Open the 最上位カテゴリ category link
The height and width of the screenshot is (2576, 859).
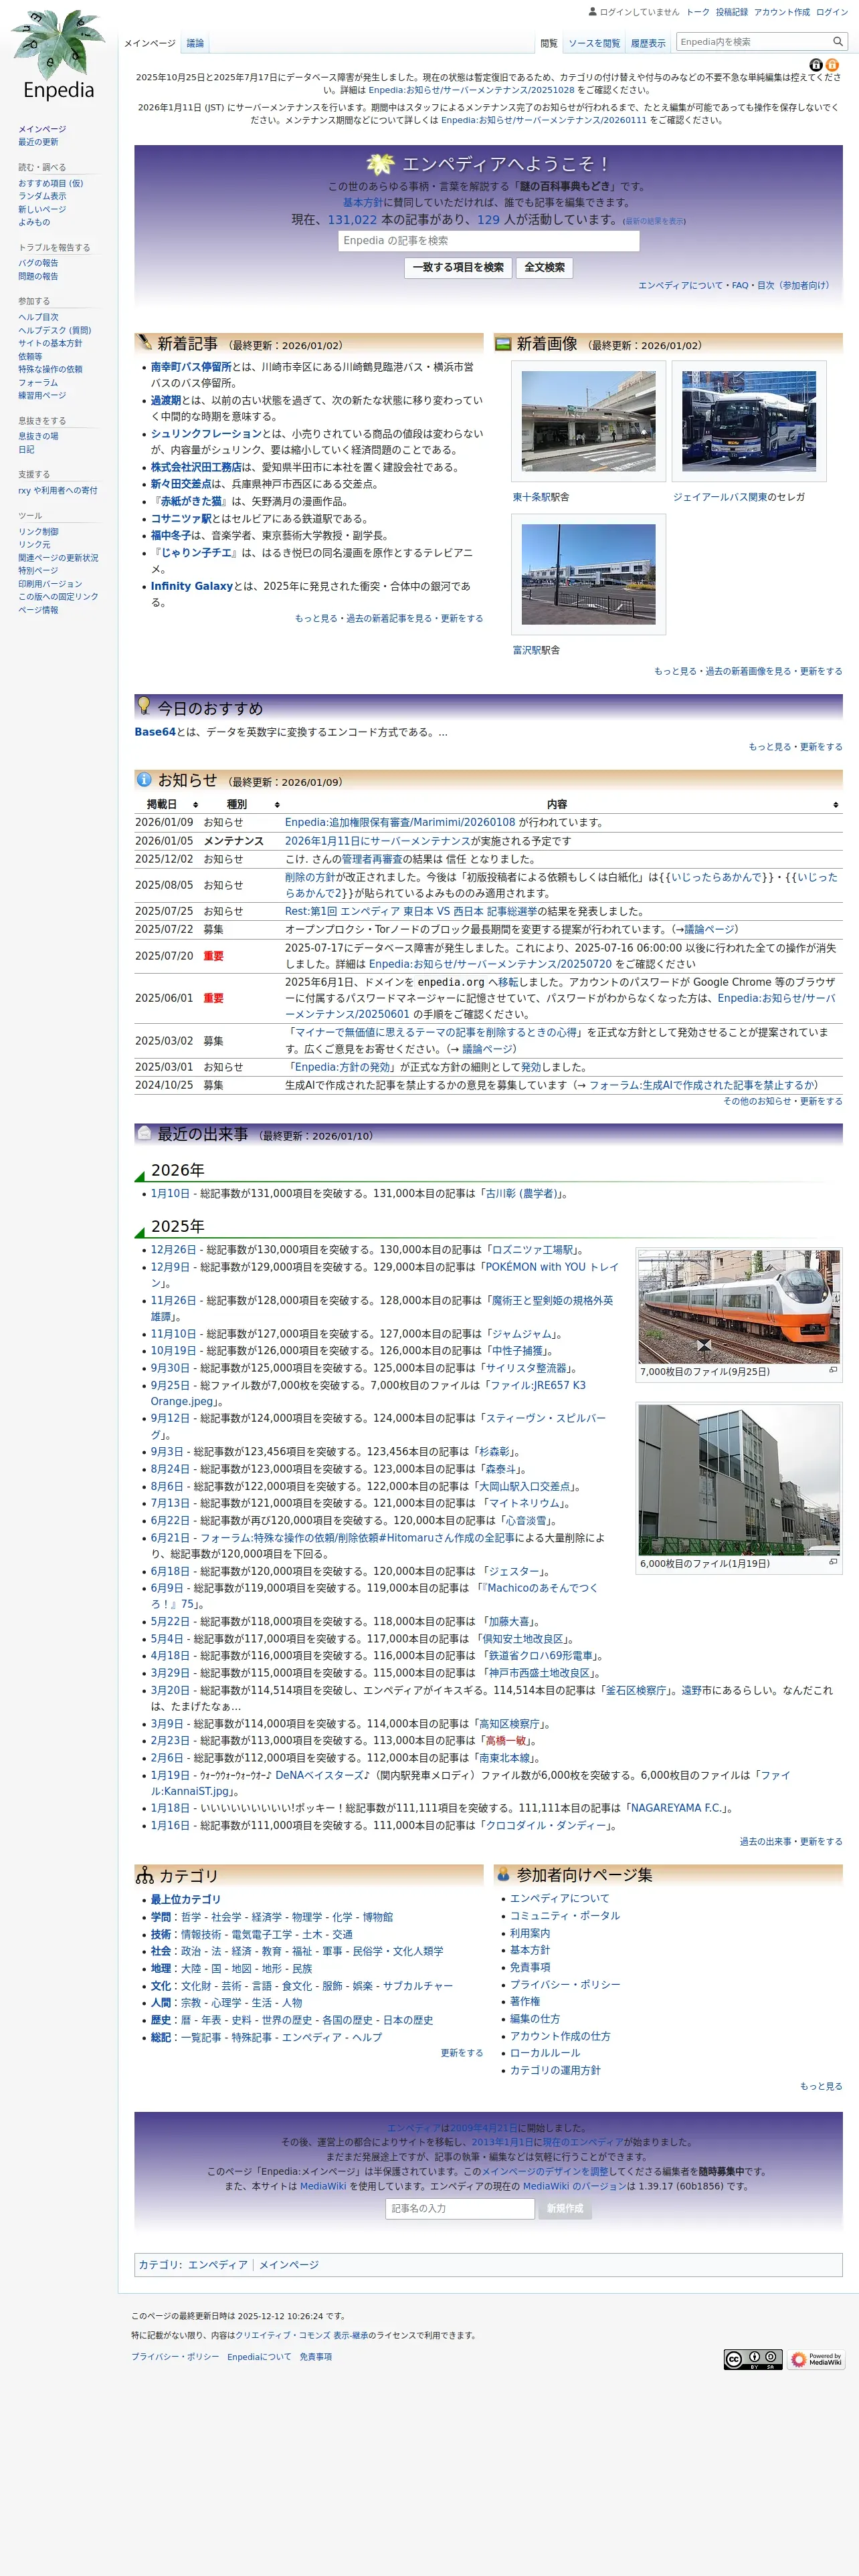(x=186, y=1899)
